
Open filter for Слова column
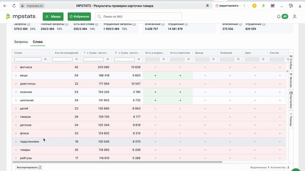[x=45, y=59]
